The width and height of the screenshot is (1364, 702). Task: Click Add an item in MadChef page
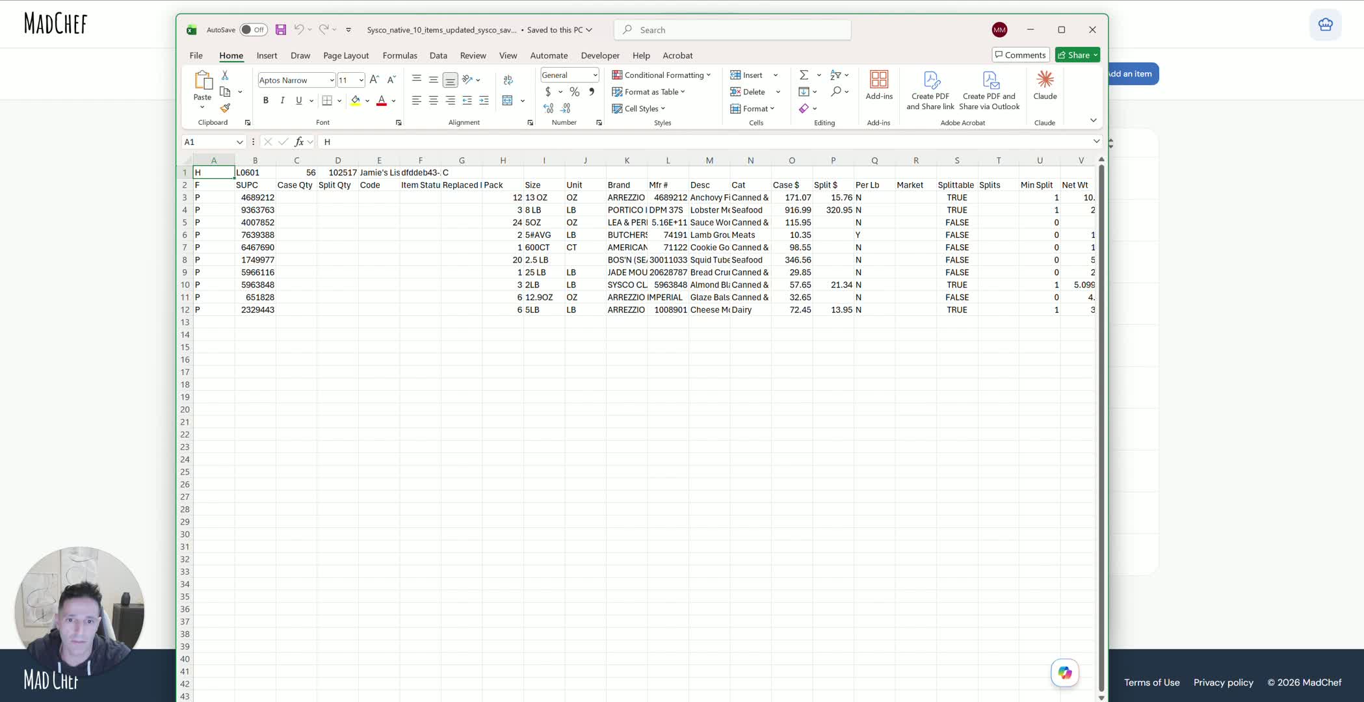tap(1133, 73)
